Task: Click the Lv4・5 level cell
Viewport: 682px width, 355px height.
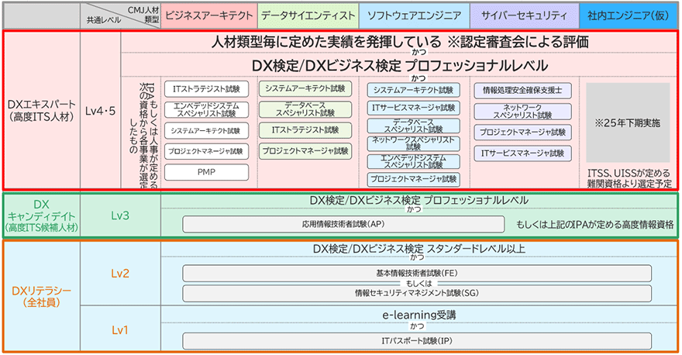Action: (100, 111)
